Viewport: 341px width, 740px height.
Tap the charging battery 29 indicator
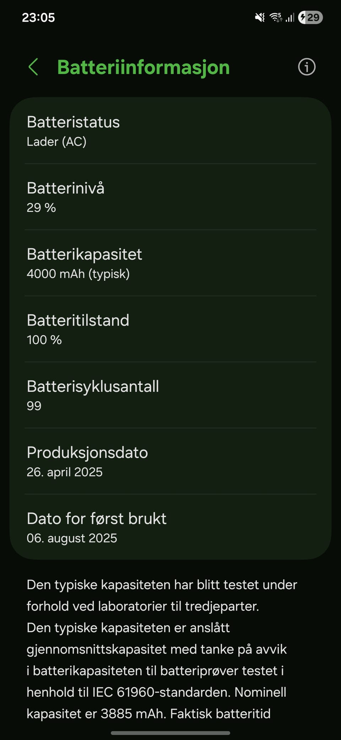click(310, 17)
